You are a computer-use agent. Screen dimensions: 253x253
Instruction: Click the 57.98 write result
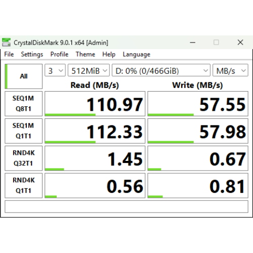click(198, 131)
